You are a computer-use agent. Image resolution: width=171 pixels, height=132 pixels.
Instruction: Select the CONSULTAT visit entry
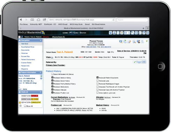tap(31, 102)
